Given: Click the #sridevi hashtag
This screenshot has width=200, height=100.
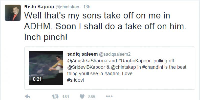Looking at the screenshot, I should 75,80.
